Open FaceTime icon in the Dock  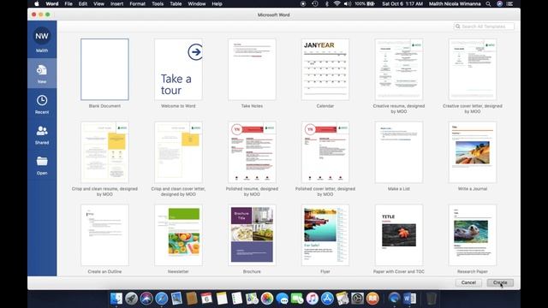point(297,299)
